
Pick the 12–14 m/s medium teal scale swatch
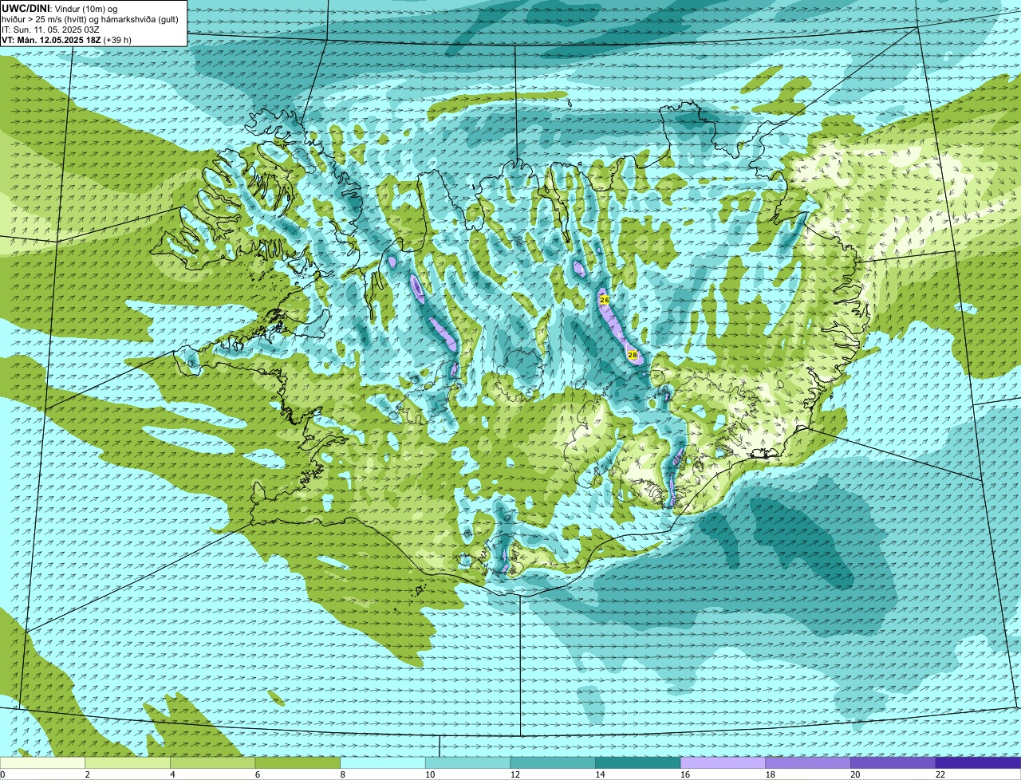[553, 762]
